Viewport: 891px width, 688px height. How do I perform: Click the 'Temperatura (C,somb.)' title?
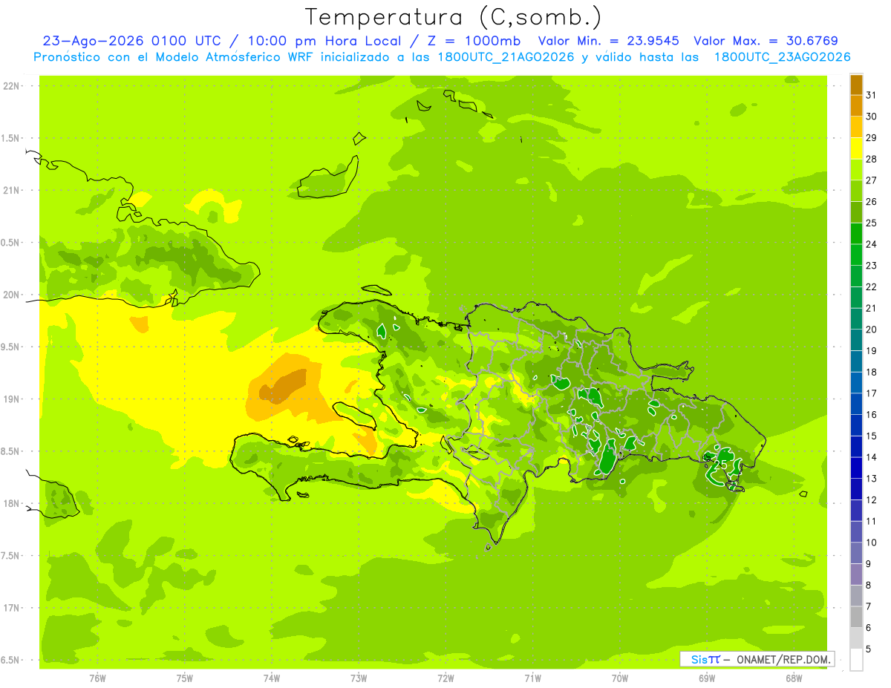click(453, 17)
